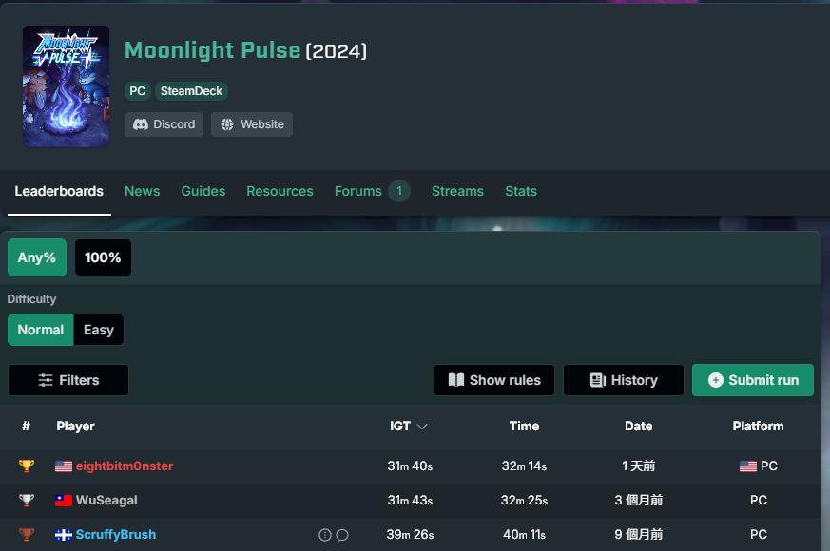This screenshot has height=551, width=830.
Task: Click the 31m 40s IGT value
Action: [x=410, y=465]
